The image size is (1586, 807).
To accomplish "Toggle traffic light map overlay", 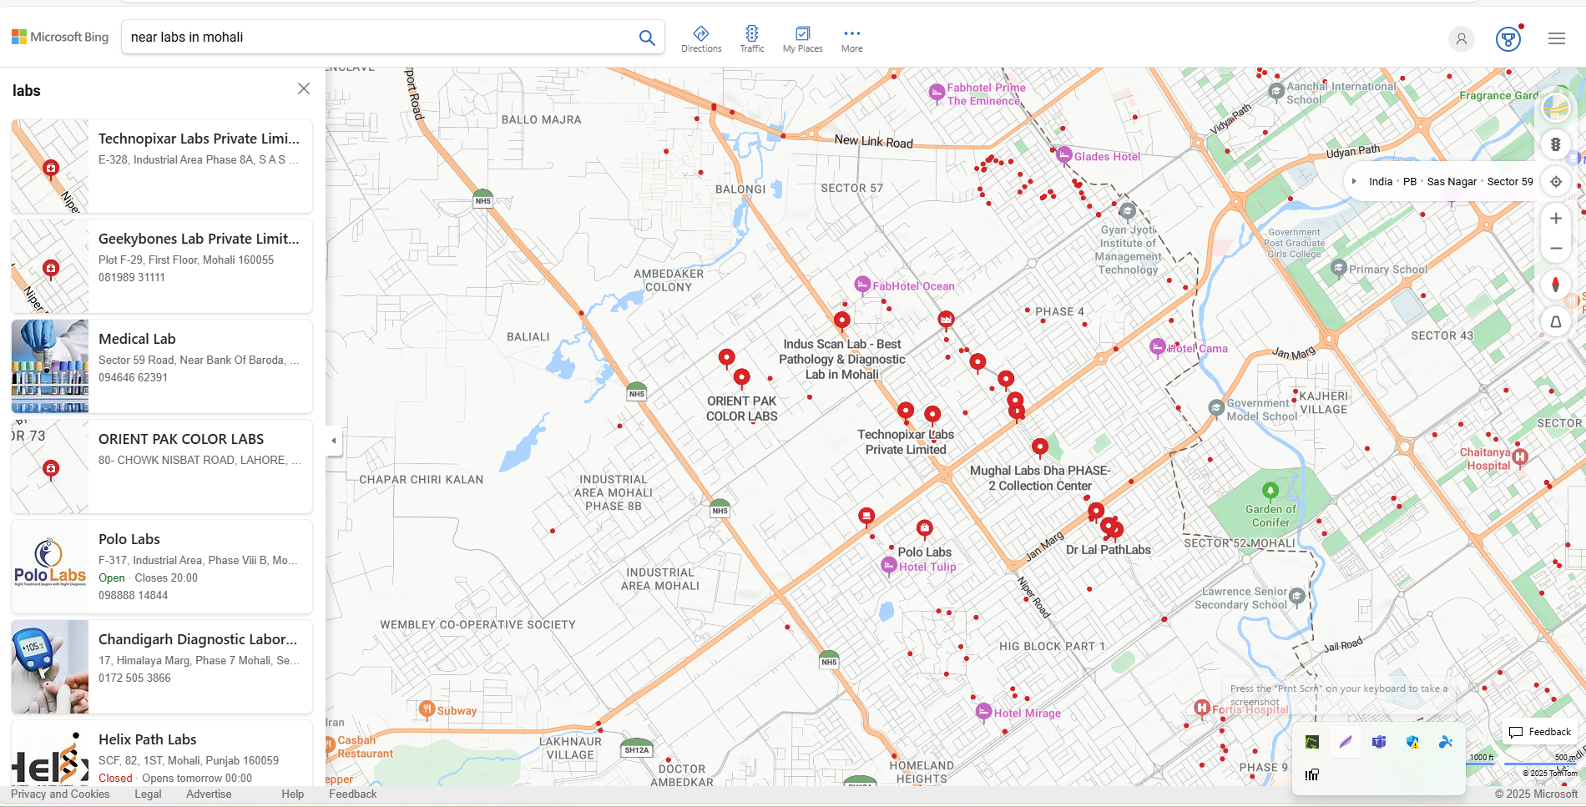I will 1556,144.
